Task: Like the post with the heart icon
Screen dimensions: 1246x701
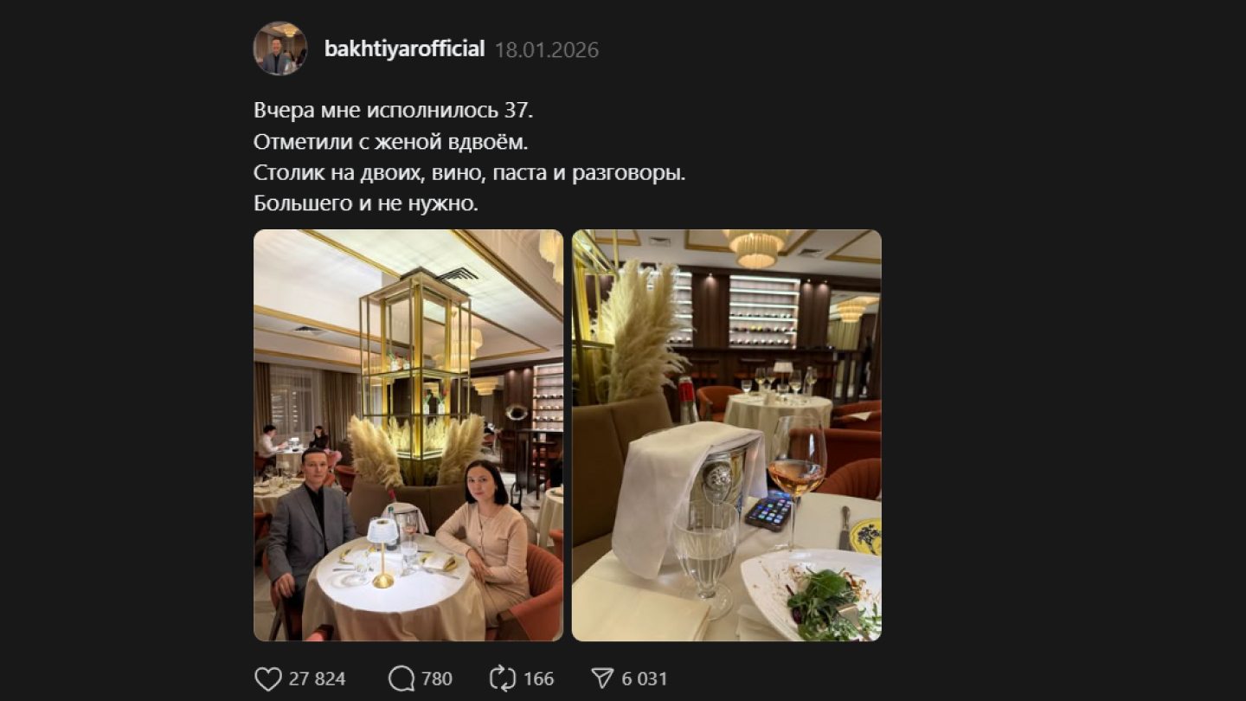Action: tap(267, 678)
